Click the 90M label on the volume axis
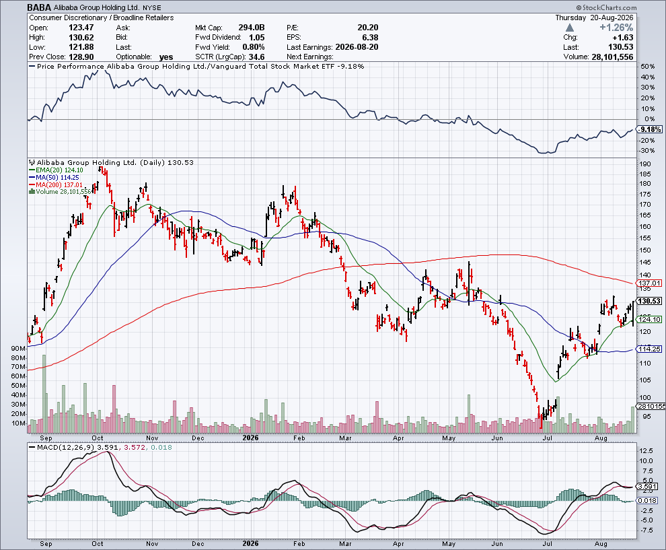This screenshot has height=550, width=666. pyautogui.click(x=18, y=348)
